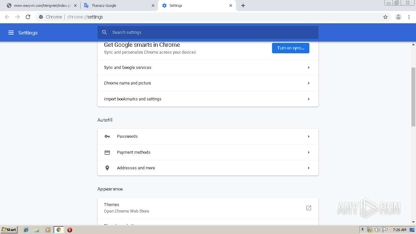Click the search magnifier icon
The image size is (416, 234).
(104, 32)
